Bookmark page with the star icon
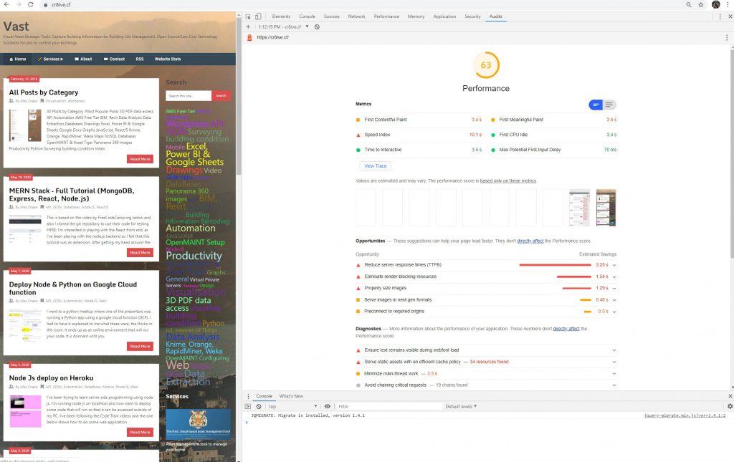The width and height of the screenshot is (734, 462). coord(700,5)
